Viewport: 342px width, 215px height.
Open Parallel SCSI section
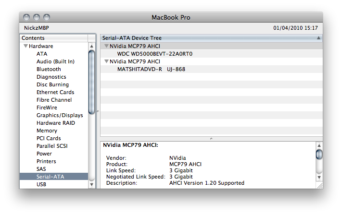point(52,146)
